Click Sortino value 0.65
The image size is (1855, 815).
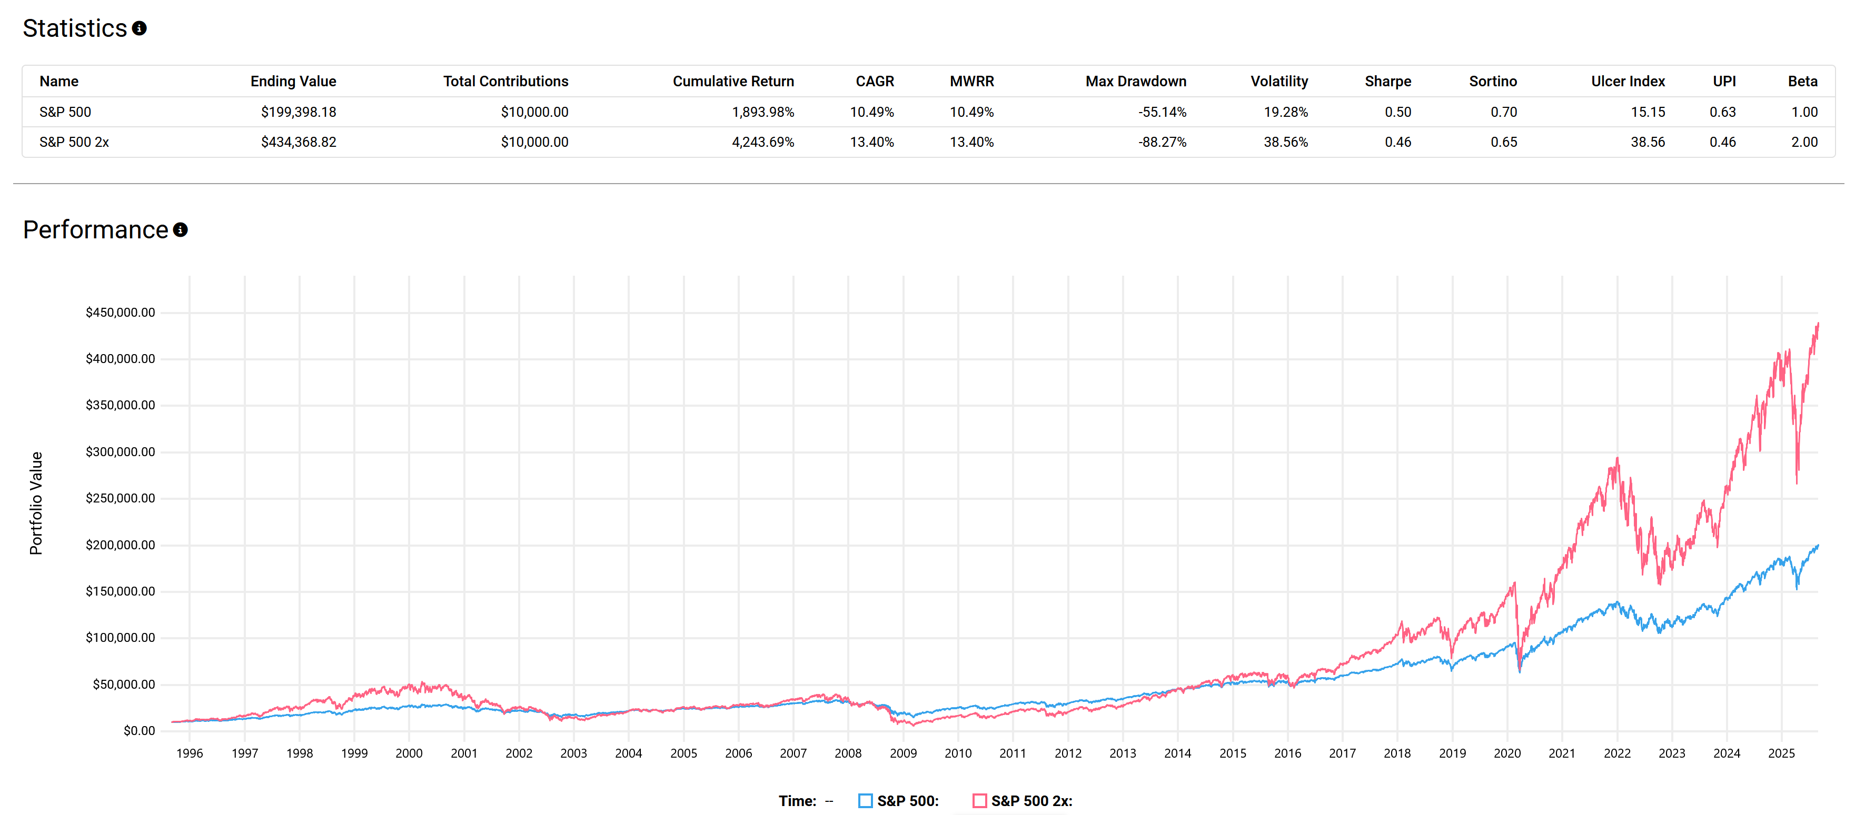coord(1504,143)
